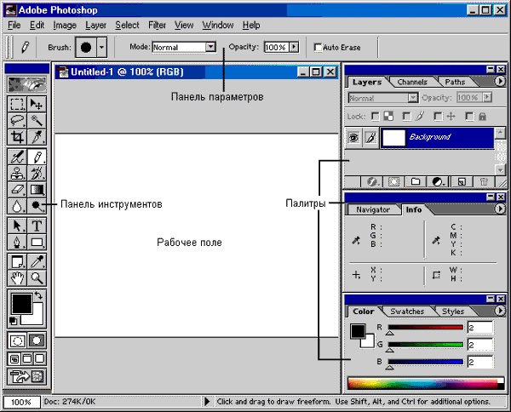
Task: Open the Opacity slider arrow in options bar
Action: pyautogui.click(x=295, y=47)
